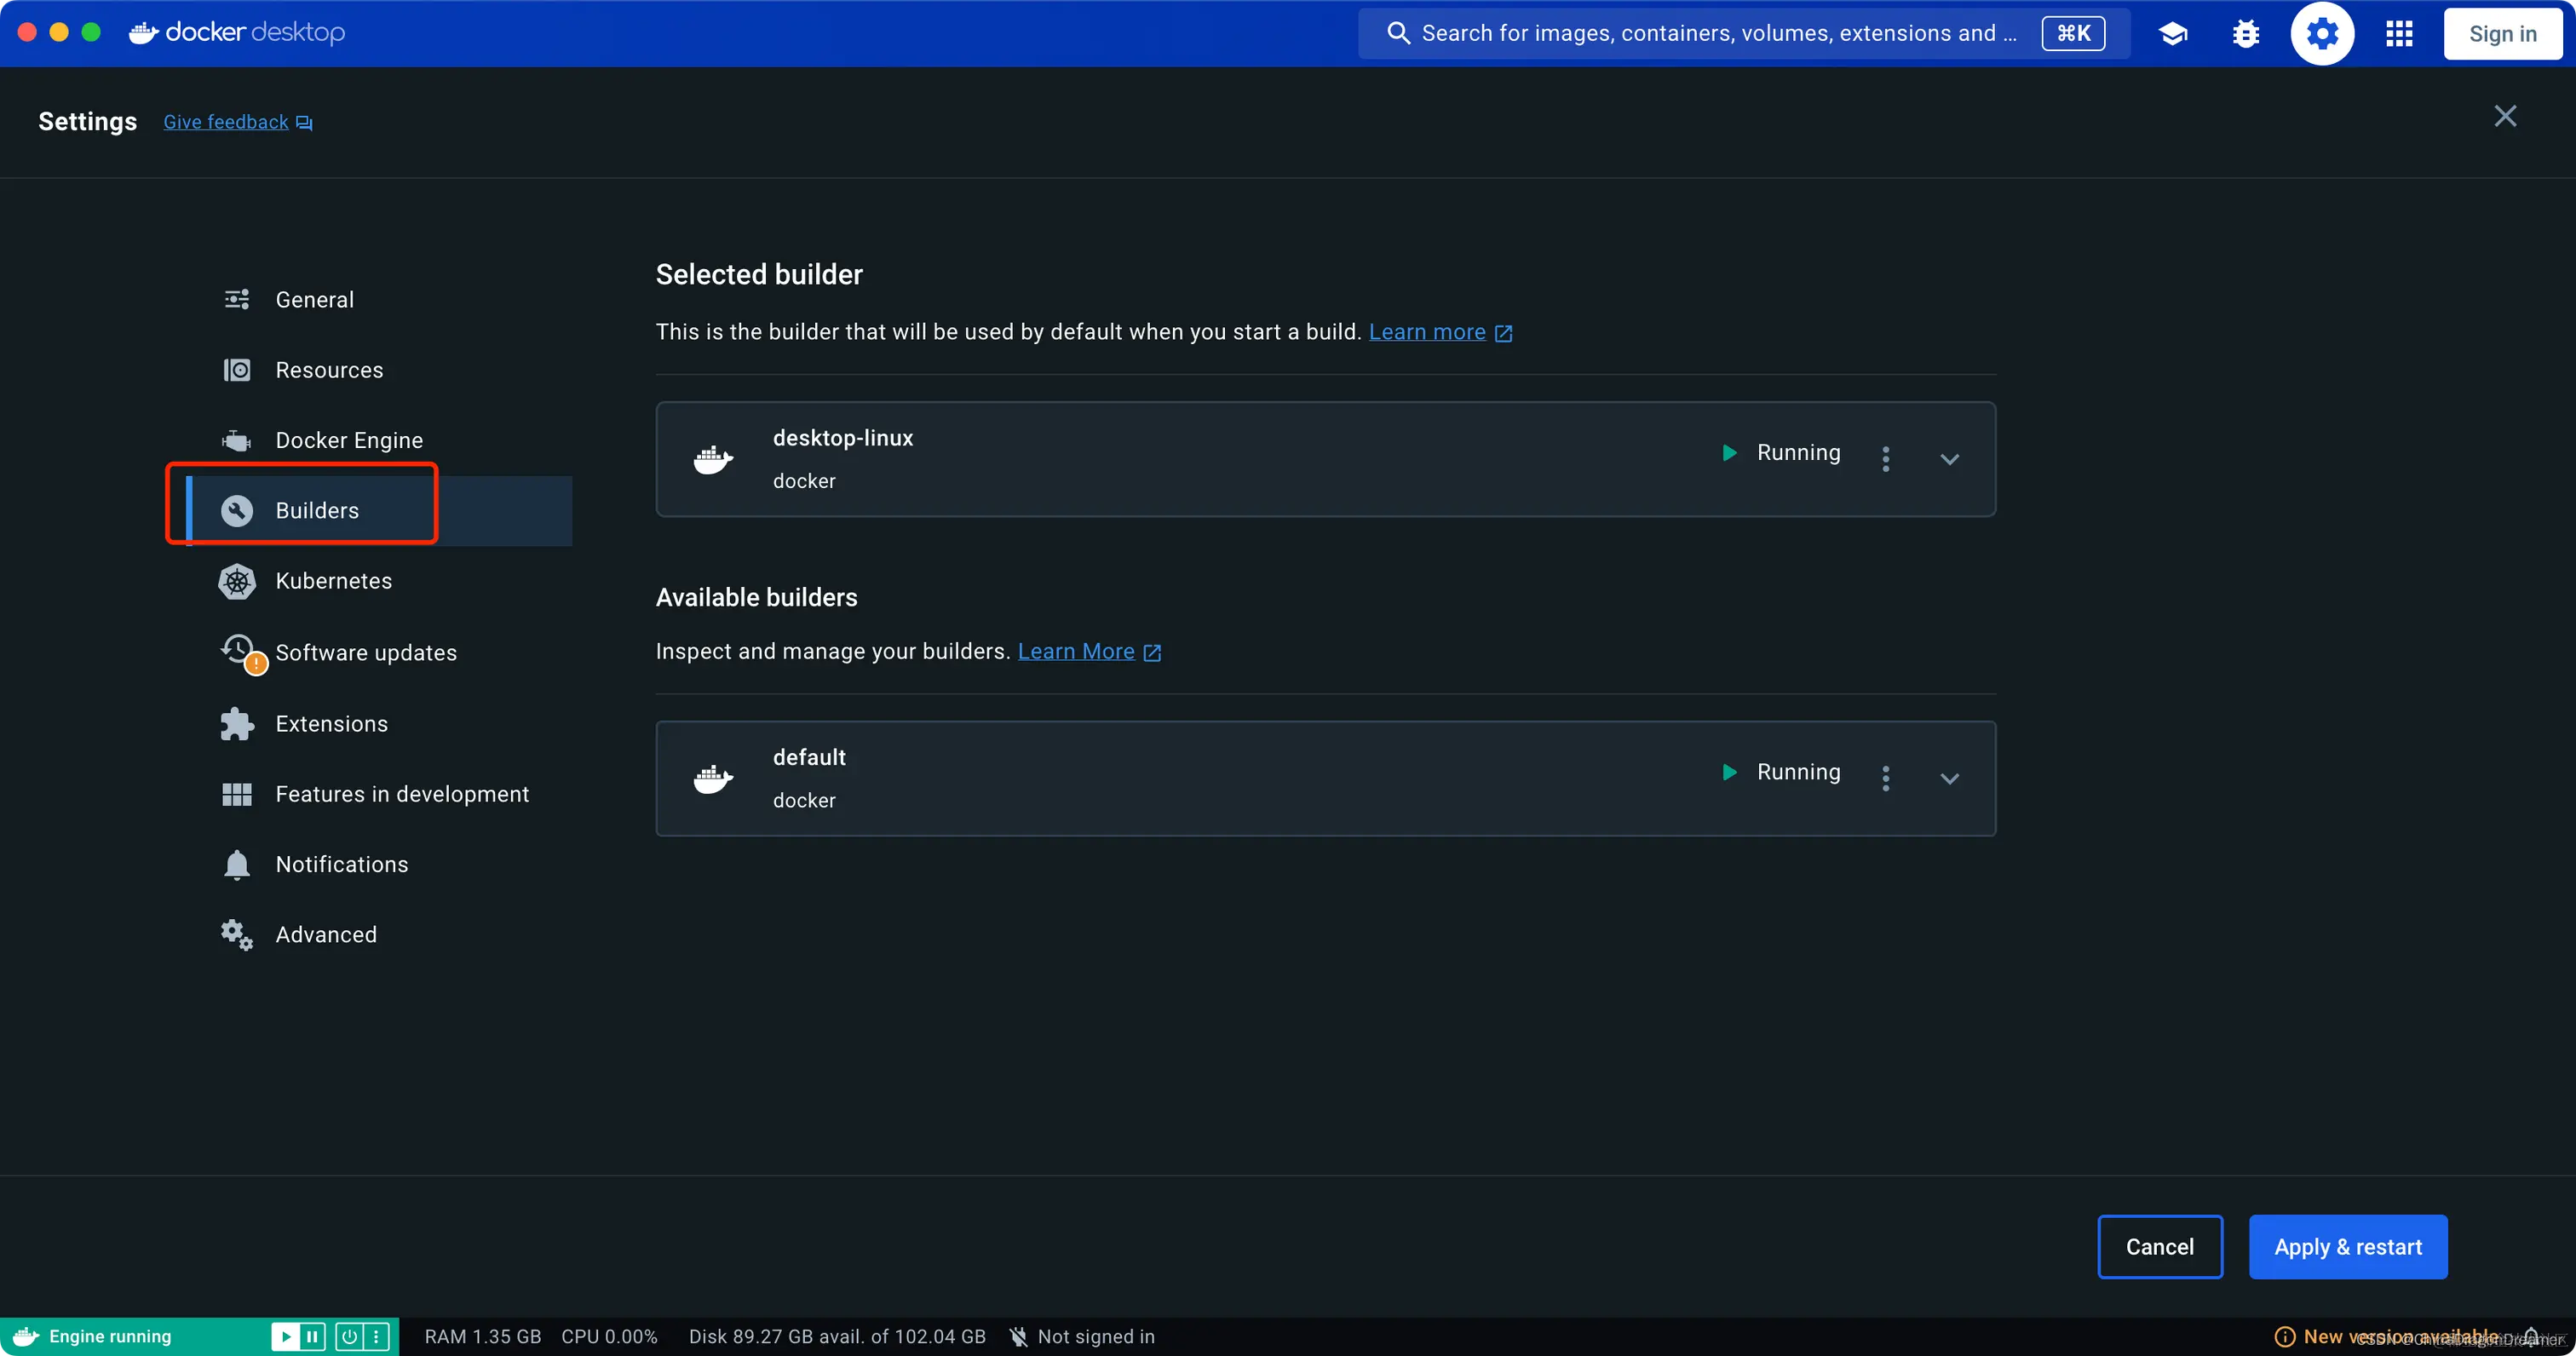This screenshot has width=2576, height=1356.
Task: Expand the desktop-linux builder details
Action: 1949,459
